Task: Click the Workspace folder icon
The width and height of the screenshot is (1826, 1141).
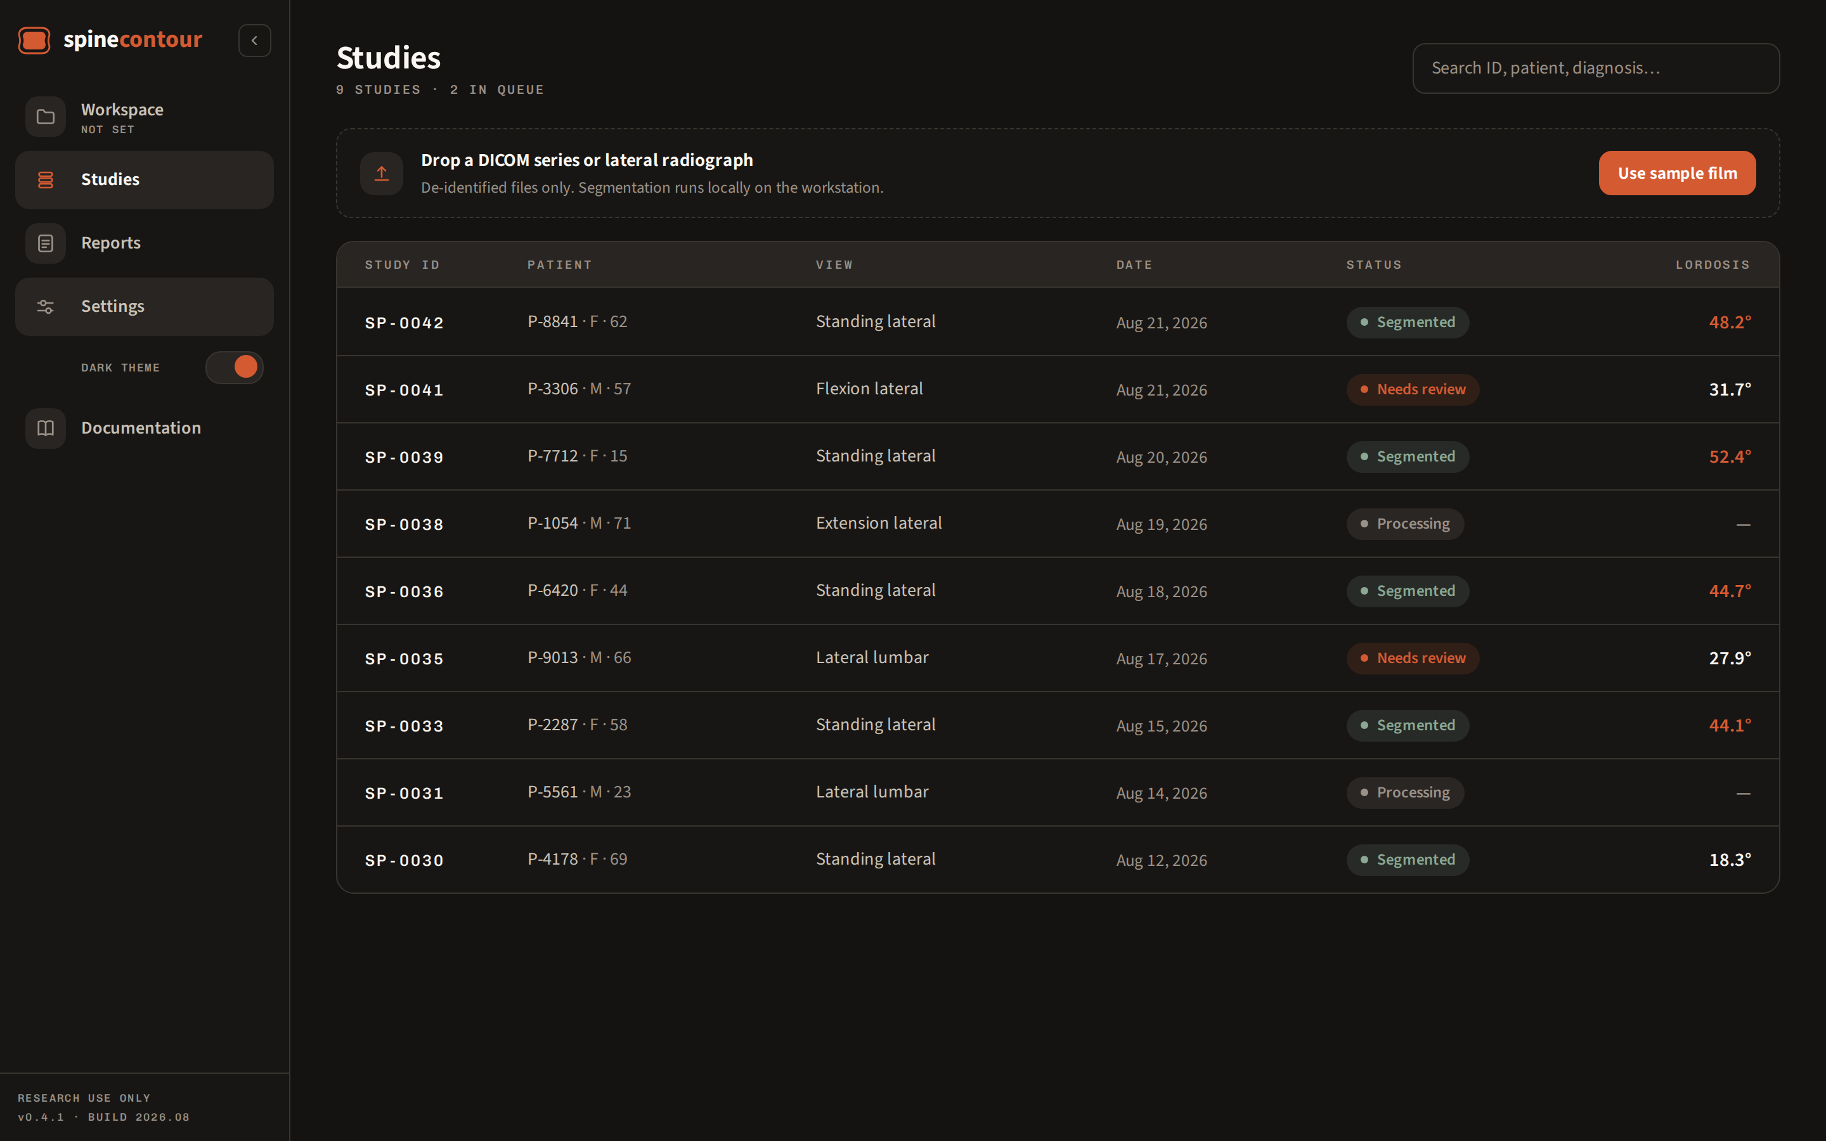Action: [x=45, y=117]
